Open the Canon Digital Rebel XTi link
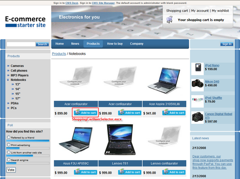Viewport: 240px width, 179px height. pyautogui.click(x=219, y=116)
